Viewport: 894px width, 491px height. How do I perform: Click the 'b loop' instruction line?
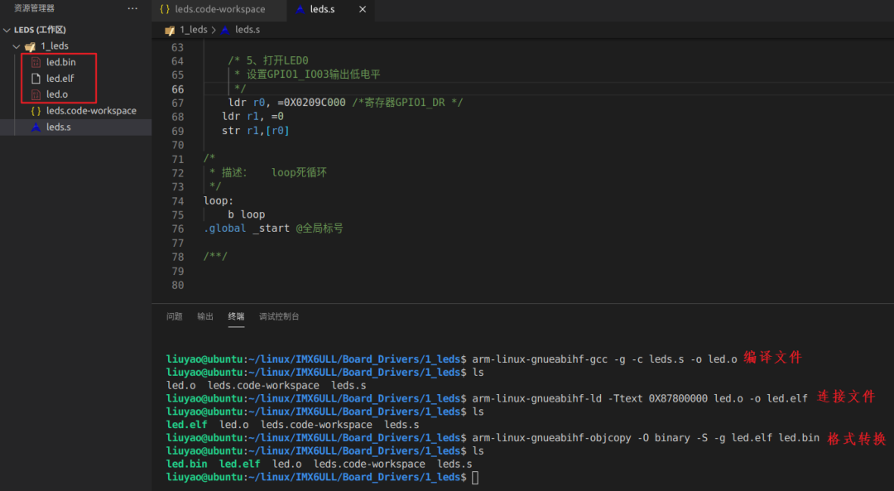pyautogui.click(x=247, y=214)
